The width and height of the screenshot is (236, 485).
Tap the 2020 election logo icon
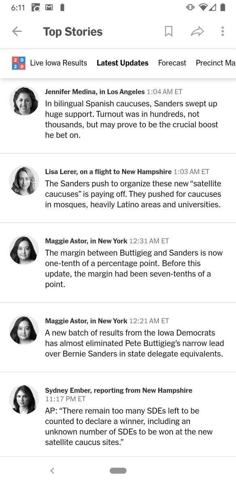click(19, 63)
